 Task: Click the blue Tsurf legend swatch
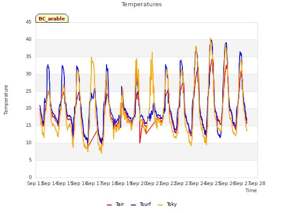coord(133,205)
